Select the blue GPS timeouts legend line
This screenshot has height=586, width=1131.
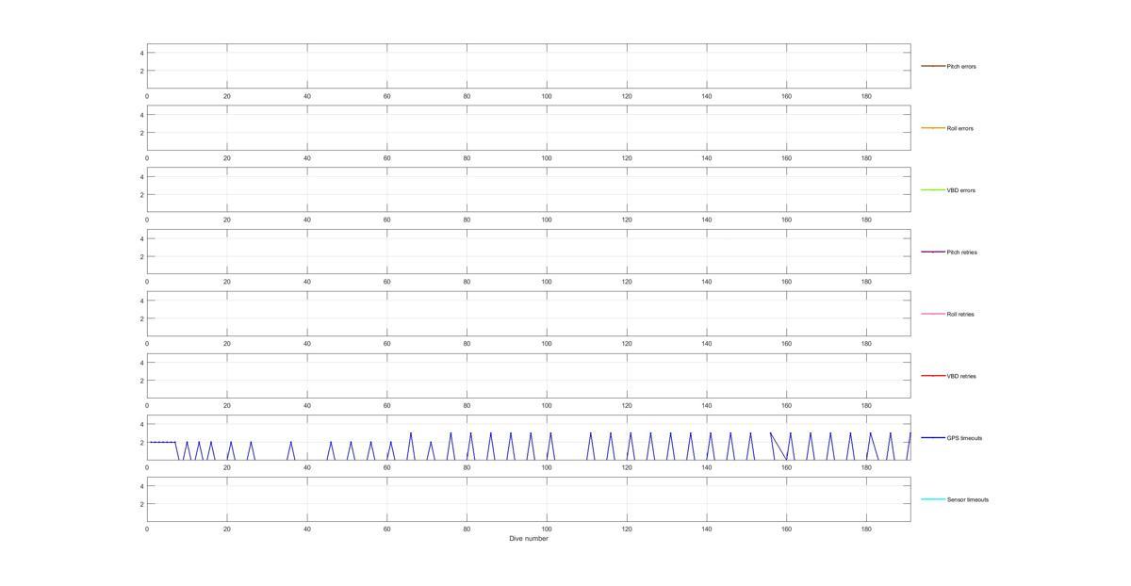pos(932,438)
